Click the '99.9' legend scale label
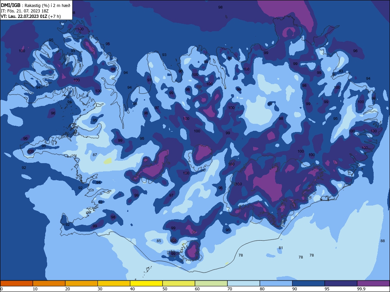Screen dimensions: 390x292 coord(361,289)
